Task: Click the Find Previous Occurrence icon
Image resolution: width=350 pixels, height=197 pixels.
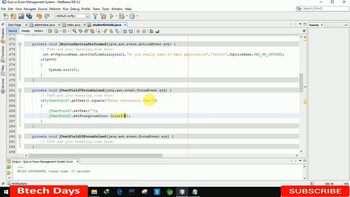Action: pos(80,31)
